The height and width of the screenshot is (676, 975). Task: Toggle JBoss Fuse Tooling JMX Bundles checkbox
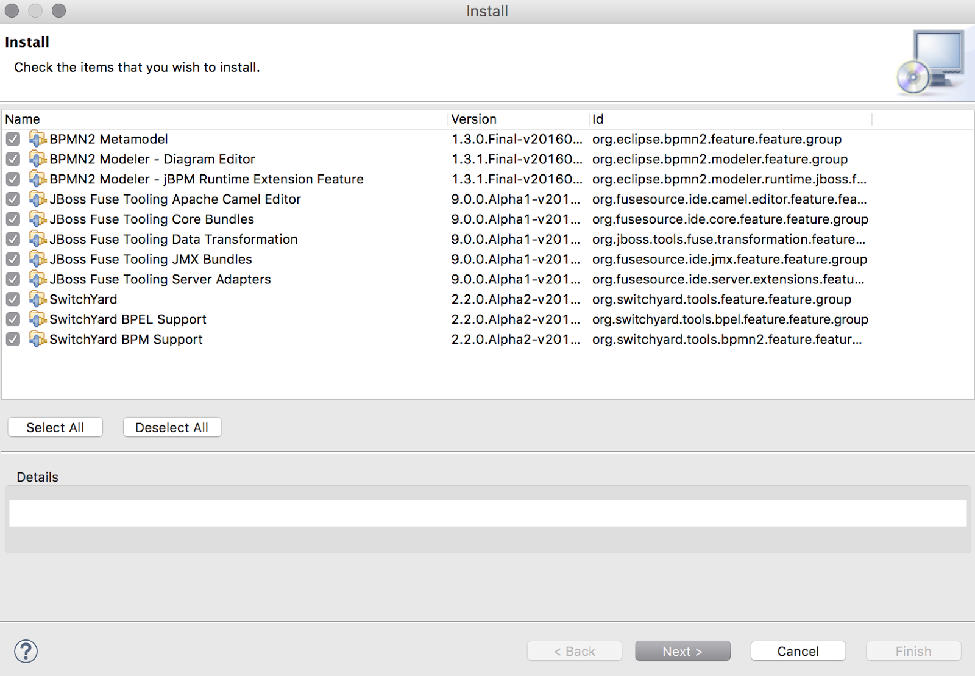[13, 259]
